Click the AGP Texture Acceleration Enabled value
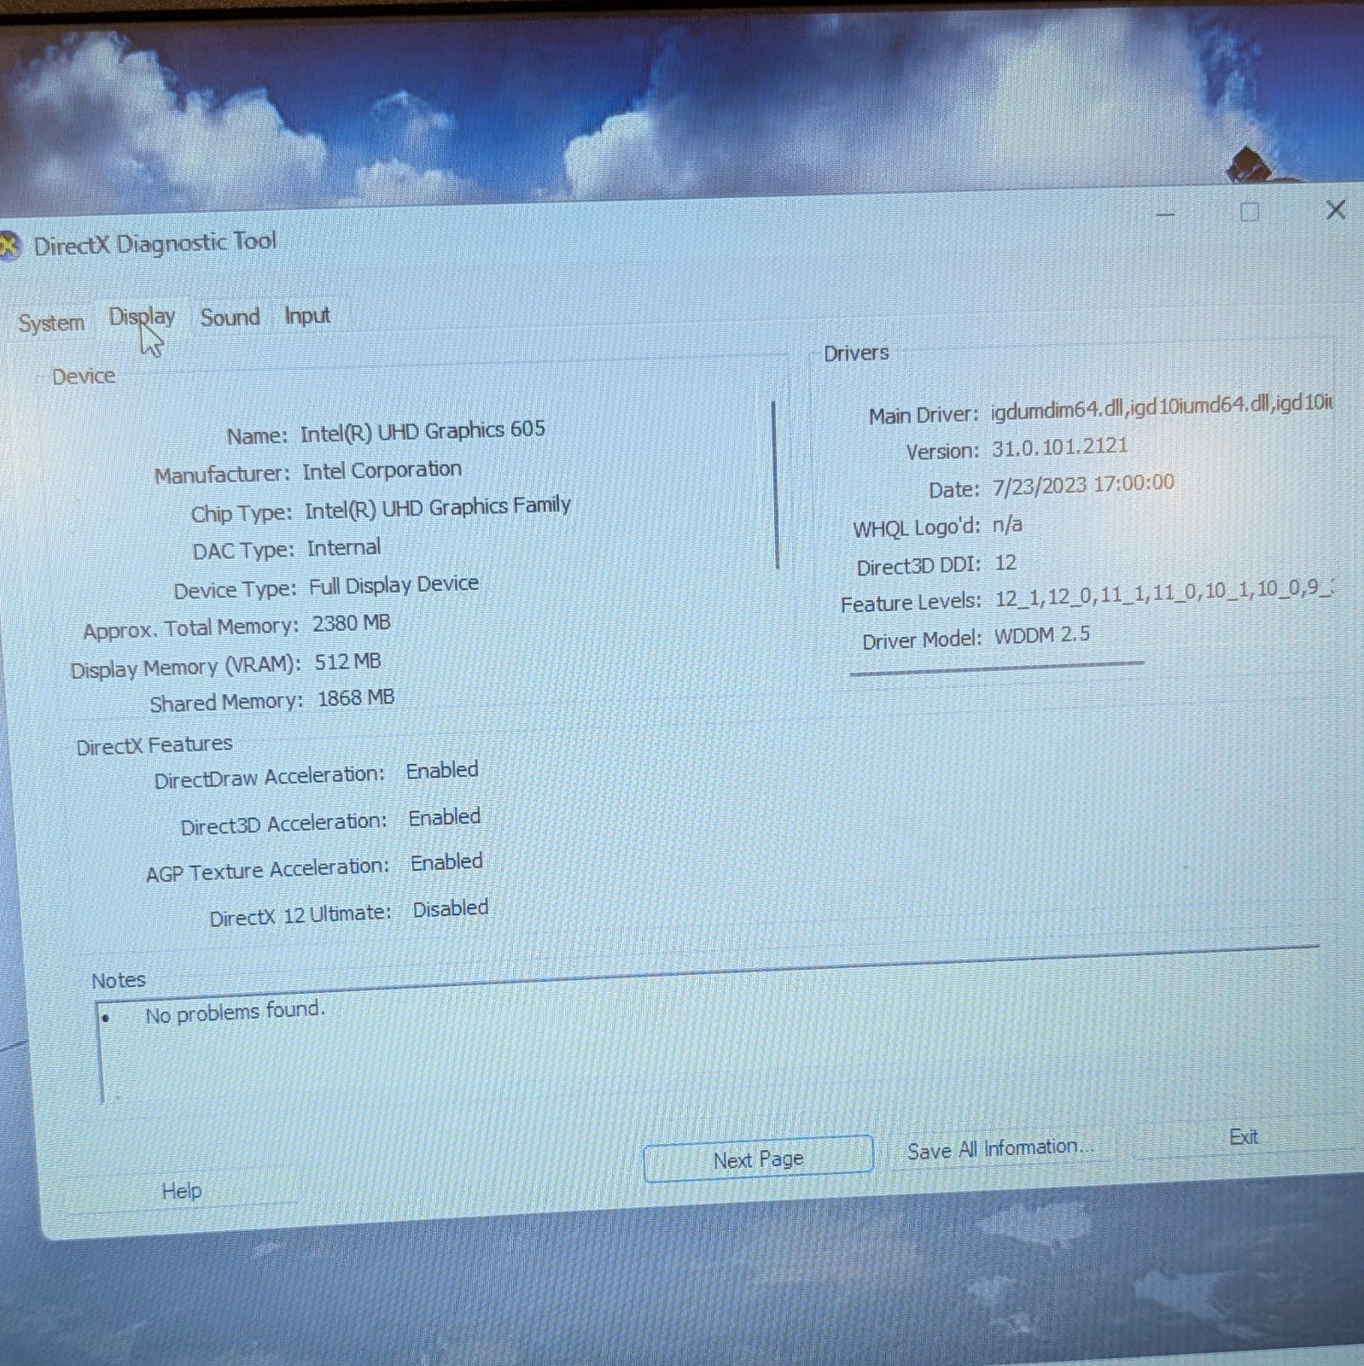 [x=446, y=863]
